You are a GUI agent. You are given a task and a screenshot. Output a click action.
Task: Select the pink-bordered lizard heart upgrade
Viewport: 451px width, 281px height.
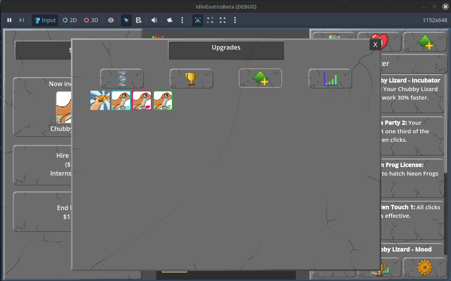(142, 100)
